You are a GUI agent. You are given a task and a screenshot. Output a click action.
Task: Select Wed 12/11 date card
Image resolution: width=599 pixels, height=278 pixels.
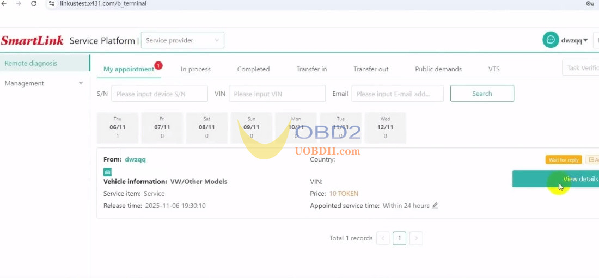pyautogui.click(x=385, y=128)
